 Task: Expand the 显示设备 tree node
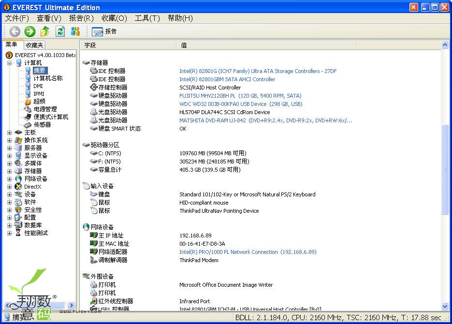(9, 156)
